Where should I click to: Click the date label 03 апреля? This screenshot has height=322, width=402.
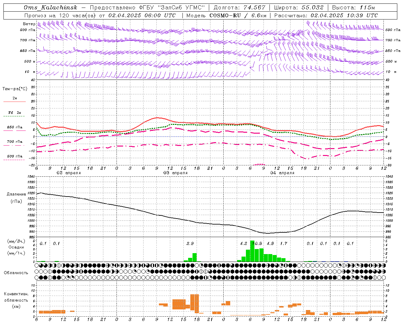point(175,173)
